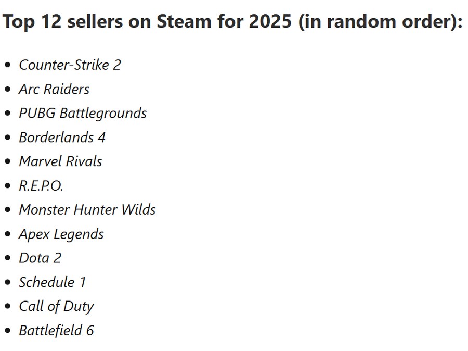Select Borderlands 4 in the list
This screenshot has height=351, width=468.
tap(62, 137)
